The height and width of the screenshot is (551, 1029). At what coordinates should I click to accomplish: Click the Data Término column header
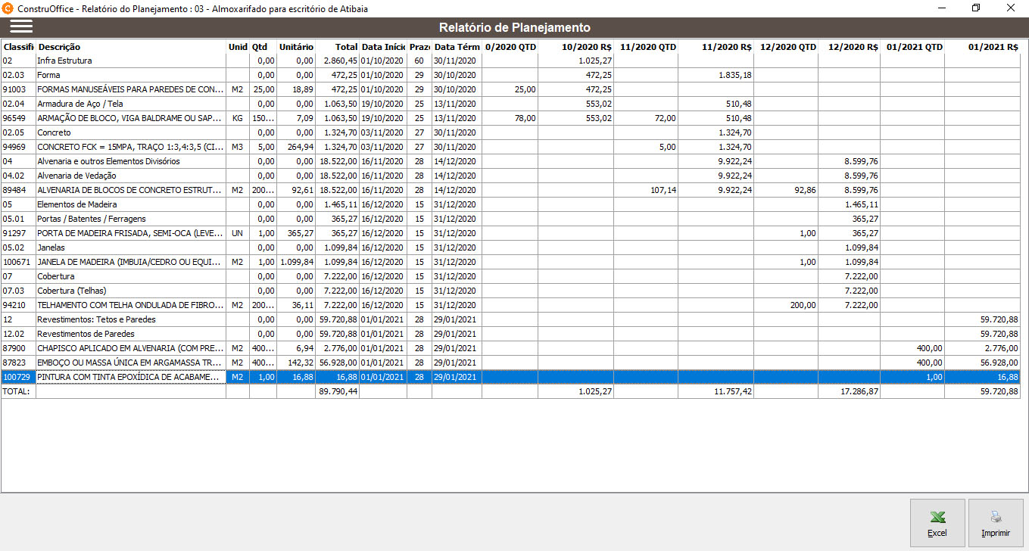[x=457, y=47]
